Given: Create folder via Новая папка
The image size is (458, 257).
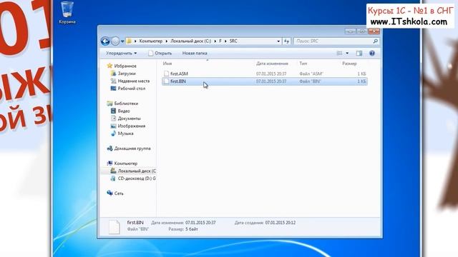Looking at the screenshot, I should [x=195, y=54].
